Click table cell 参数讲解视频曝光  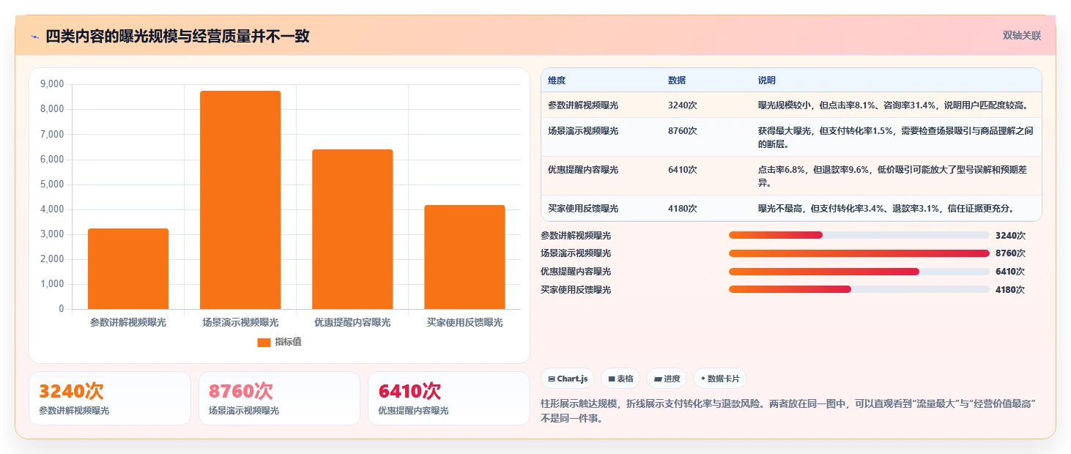[x=583, y=105]
